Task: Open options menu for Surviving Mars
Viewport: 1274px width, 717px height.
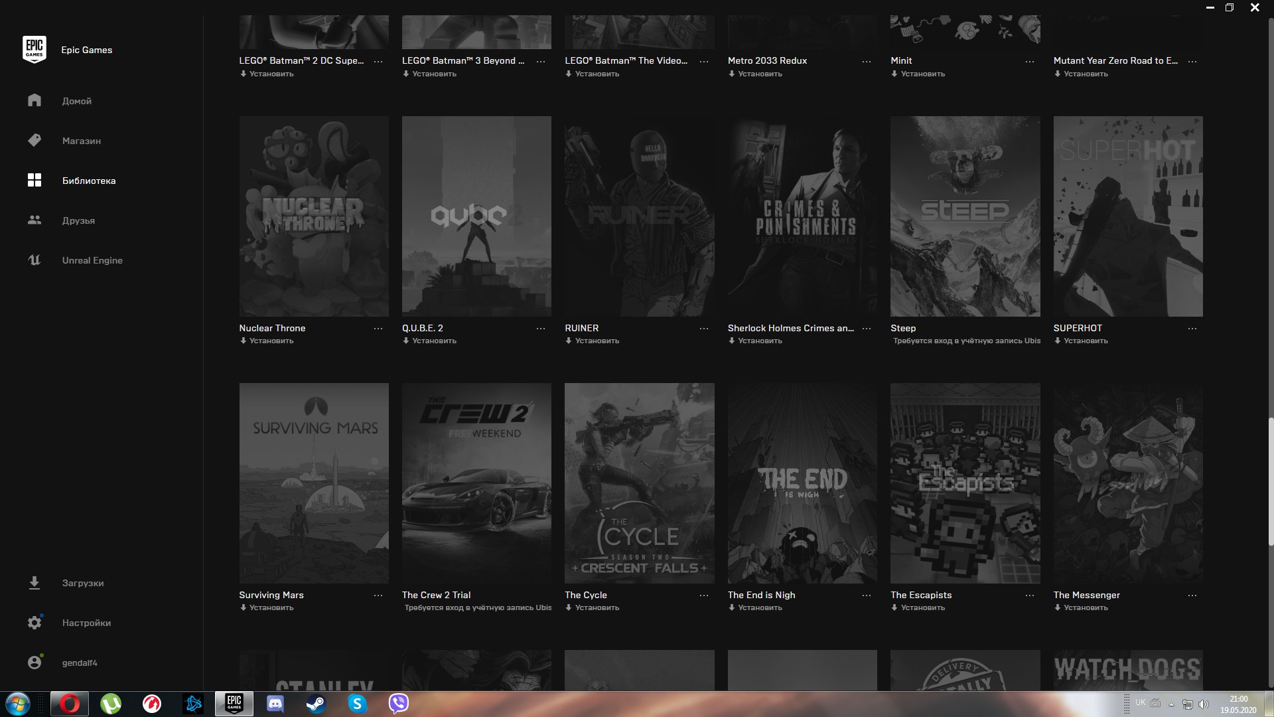Action: 378,596
